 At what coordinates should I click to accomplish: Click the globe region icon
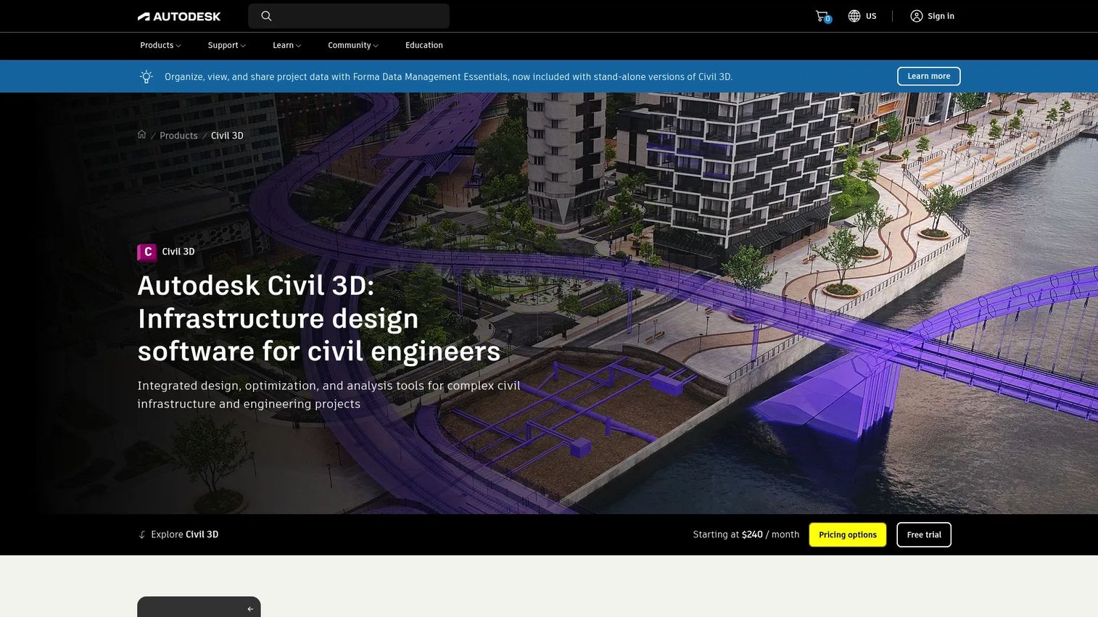(x=854, y=16)
